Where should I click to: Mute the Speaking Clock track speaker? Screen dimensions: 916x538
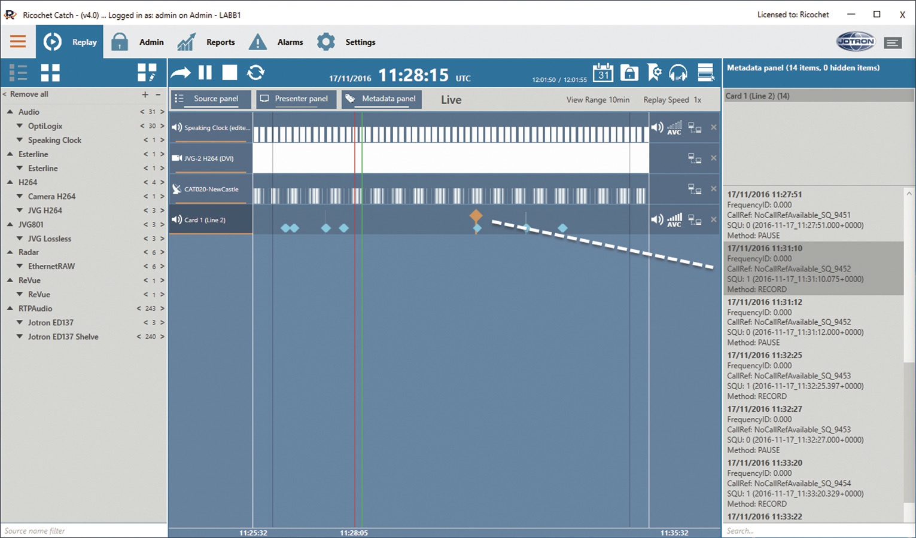click(657, 127)
